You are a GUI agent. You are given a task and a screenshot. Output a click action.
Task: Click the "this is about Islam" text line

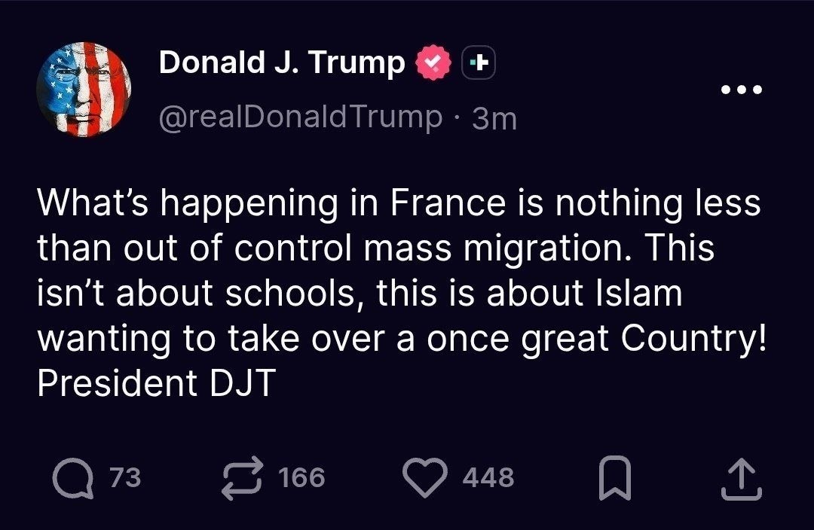529,293
